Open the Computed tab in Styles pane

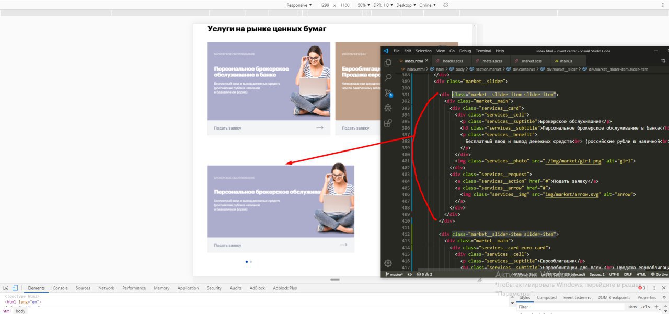(x=547, y=297)
